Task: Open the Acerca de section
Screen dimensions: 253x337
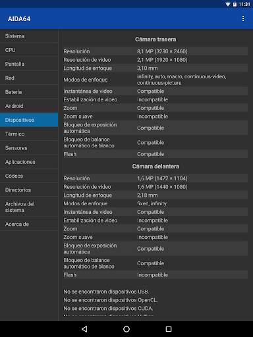Action: coord(29,224)
